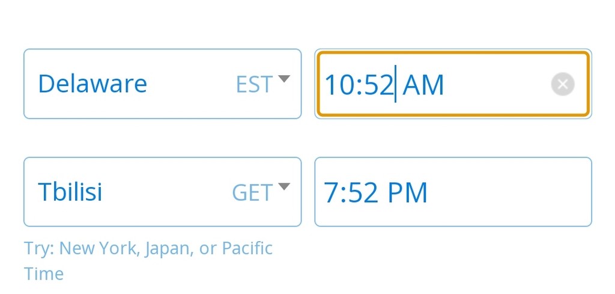Click the word Delaware in the first box
This screenshot has height=294, width=615.
tap(92, 84)
